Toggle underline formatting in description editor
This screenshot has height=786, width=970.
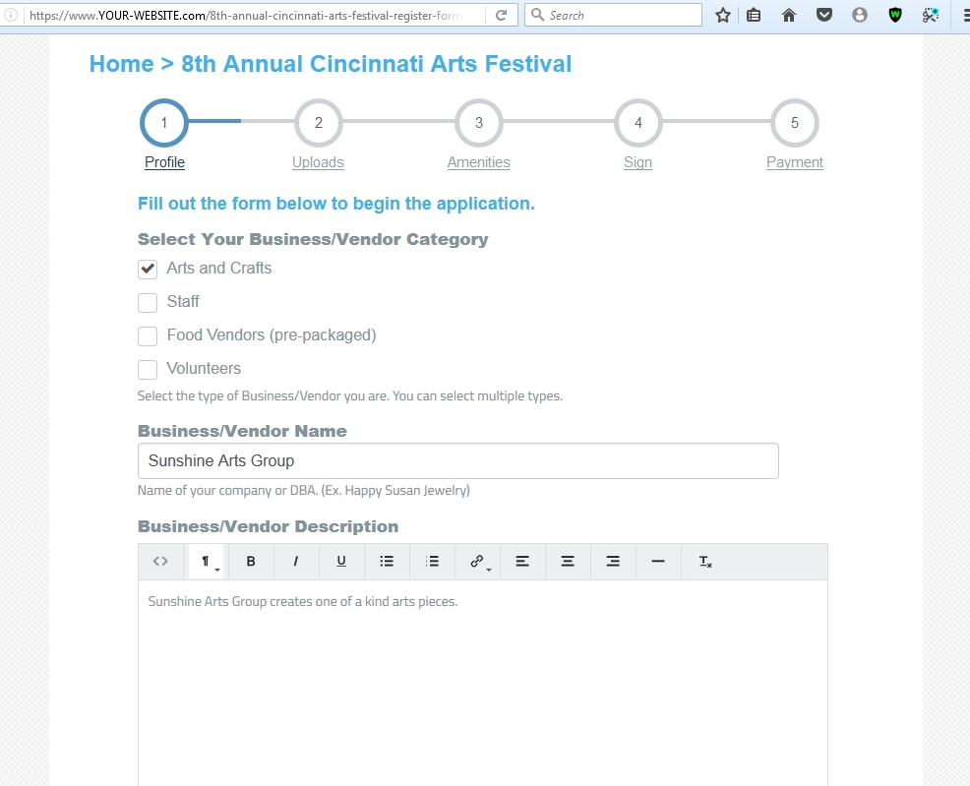pos(340,562)
